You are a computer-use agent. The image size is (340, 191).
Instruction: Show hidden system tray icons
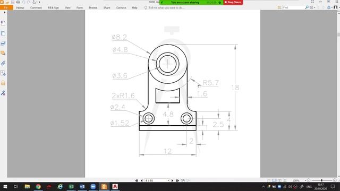point(263,187)
